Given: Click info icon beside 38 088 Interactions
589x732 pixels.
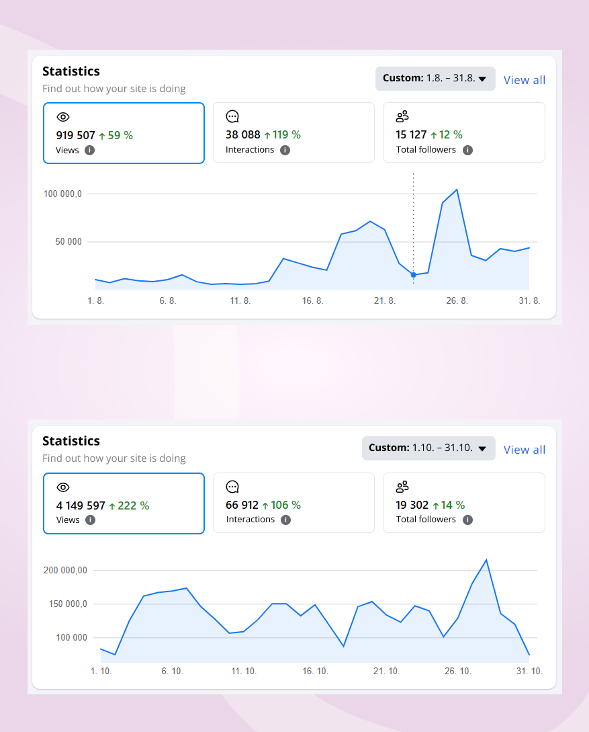Looking at the screenshot, I should (285, 150).
